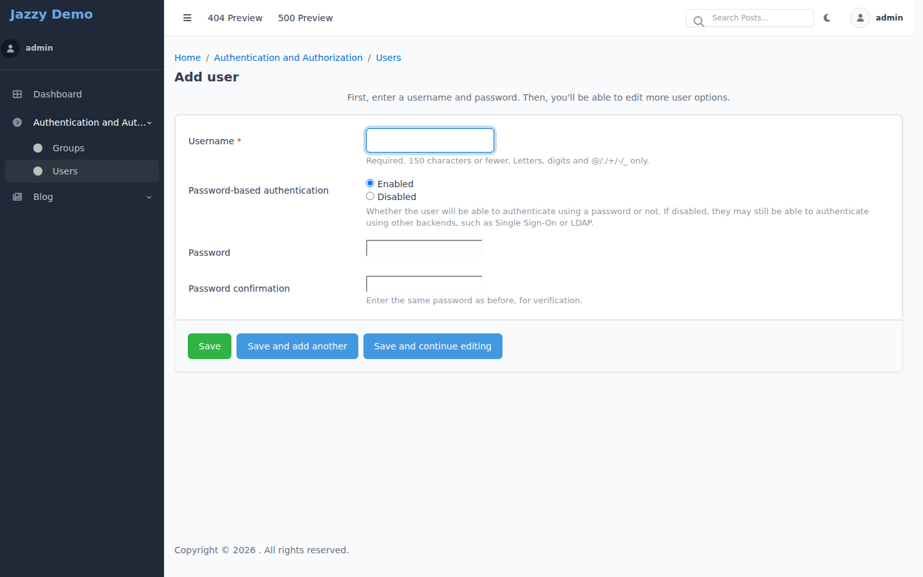This screenshot has width=923, height=577.
Task: Click the admin name in sidebar
Action: click(x=39, y=48)
